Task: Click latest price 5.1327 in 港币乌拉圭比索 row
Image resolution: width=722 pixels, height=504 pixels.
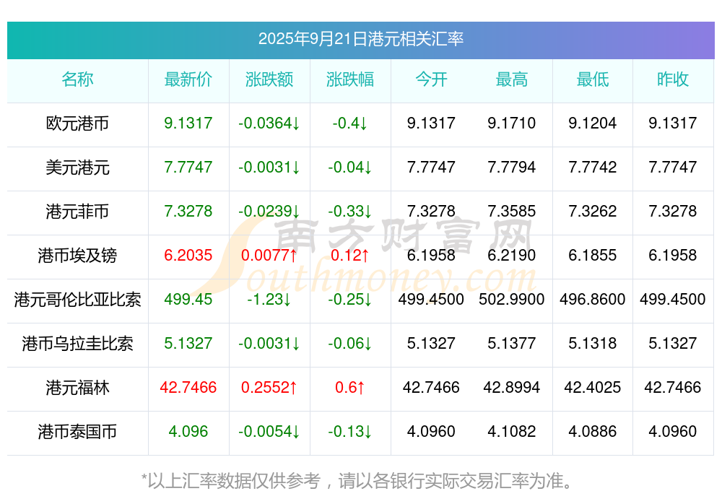Action: [x=188, y=343]
